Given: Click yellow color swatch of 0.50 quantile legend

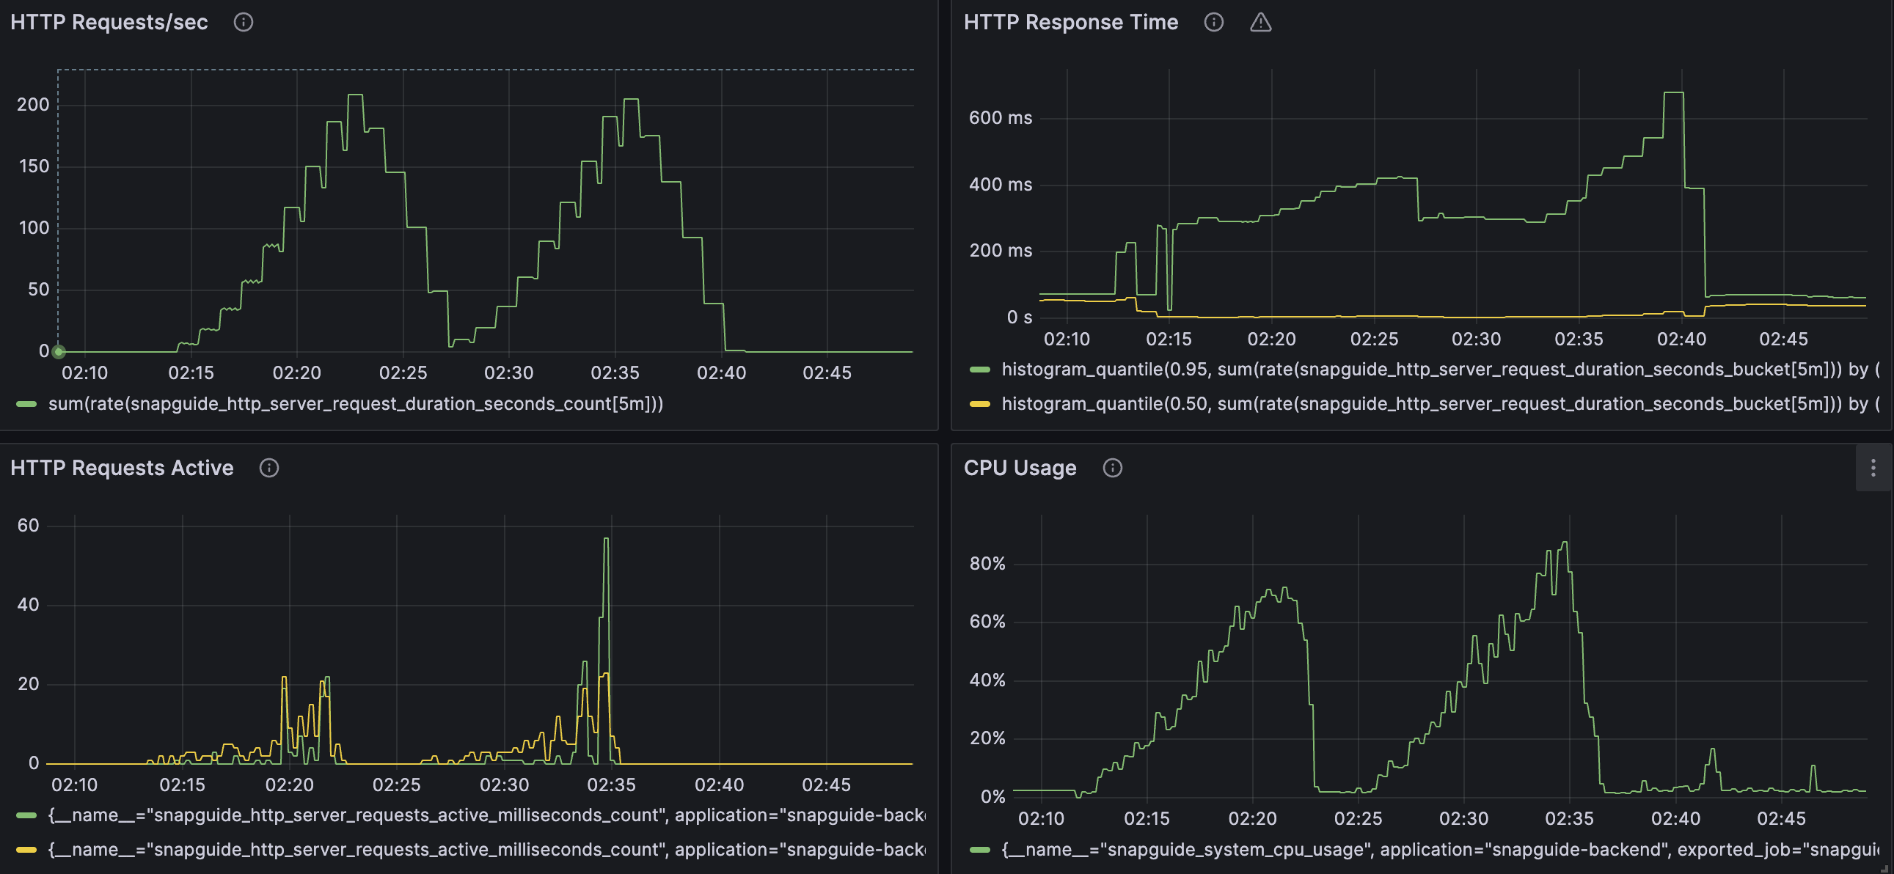Looking at the screenshot, I should click(x=979, y=403).
